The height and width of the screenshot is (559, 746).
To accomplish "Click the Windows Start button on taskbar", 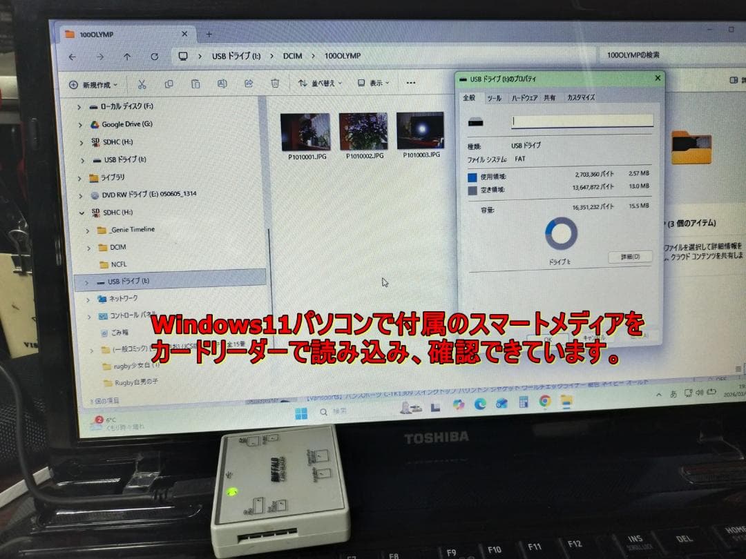I will click(301, 413).
